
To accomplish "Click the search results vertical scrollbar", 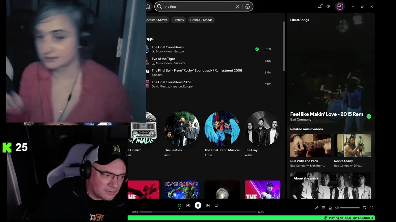I will click(x=284, y=46).
